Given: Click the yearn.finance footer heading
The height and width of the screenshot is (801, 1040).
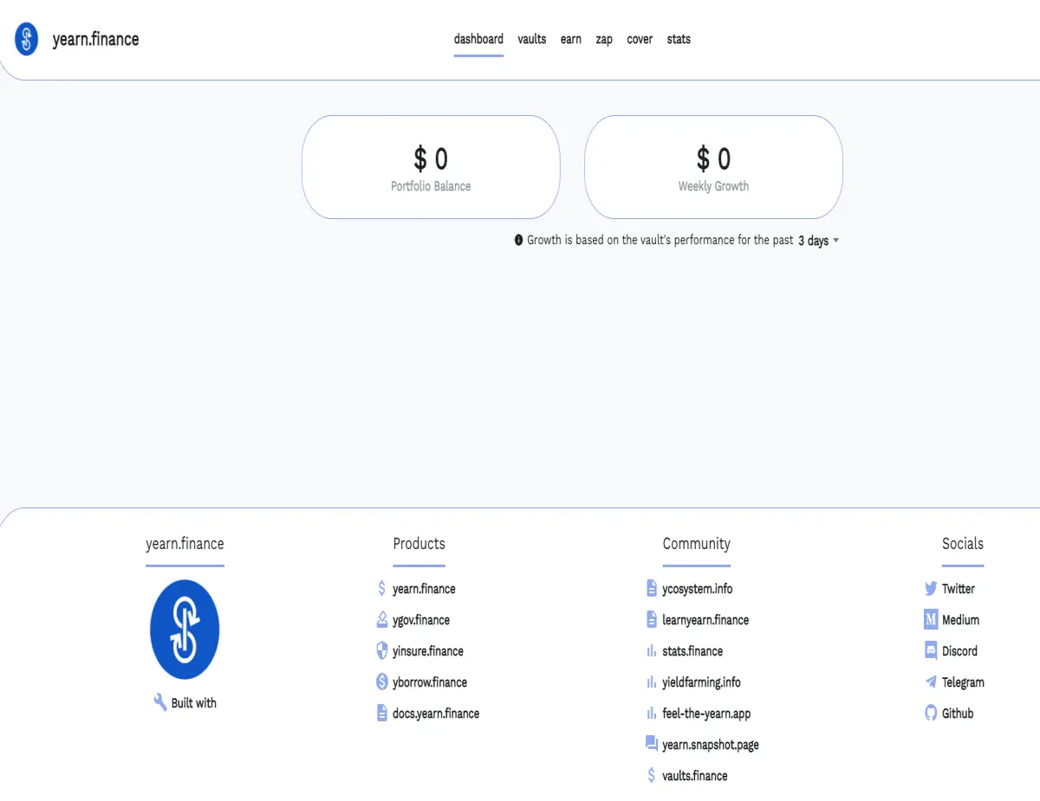Looking at the screenshot, I should [x=185, y=544].
